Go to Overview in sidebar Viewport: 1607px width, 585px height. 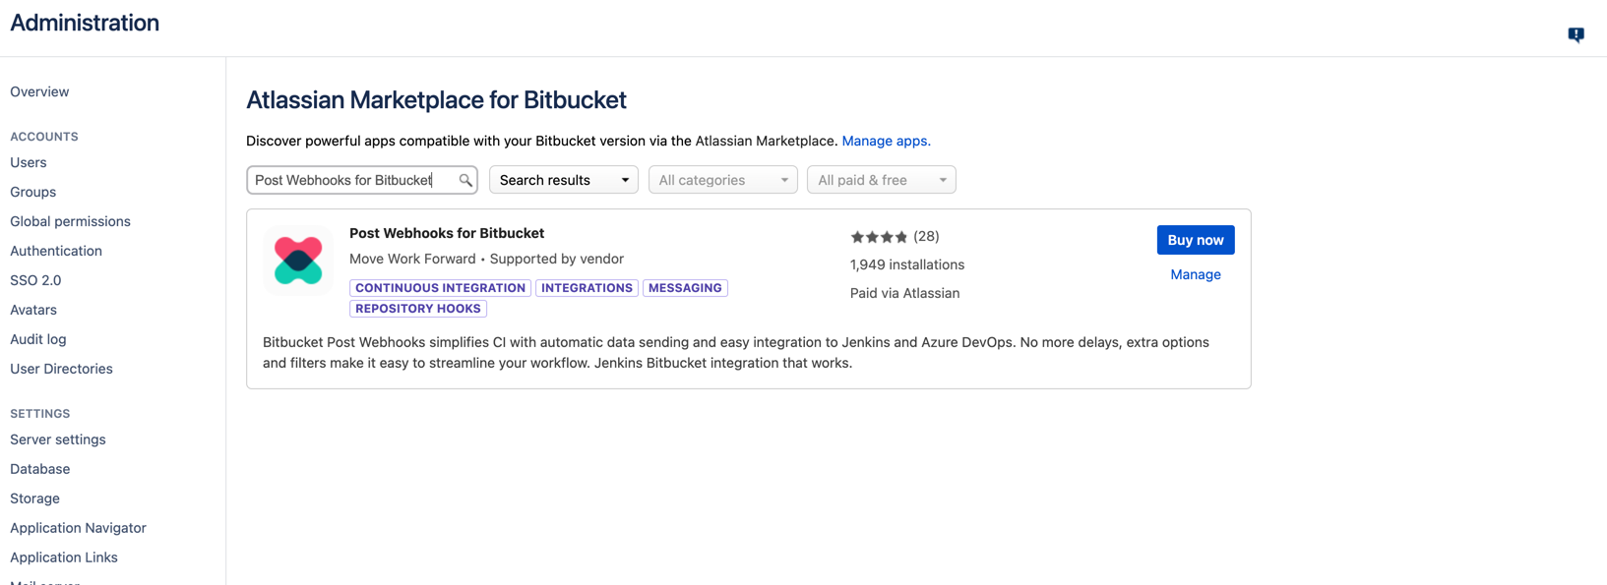coord(39,91)
